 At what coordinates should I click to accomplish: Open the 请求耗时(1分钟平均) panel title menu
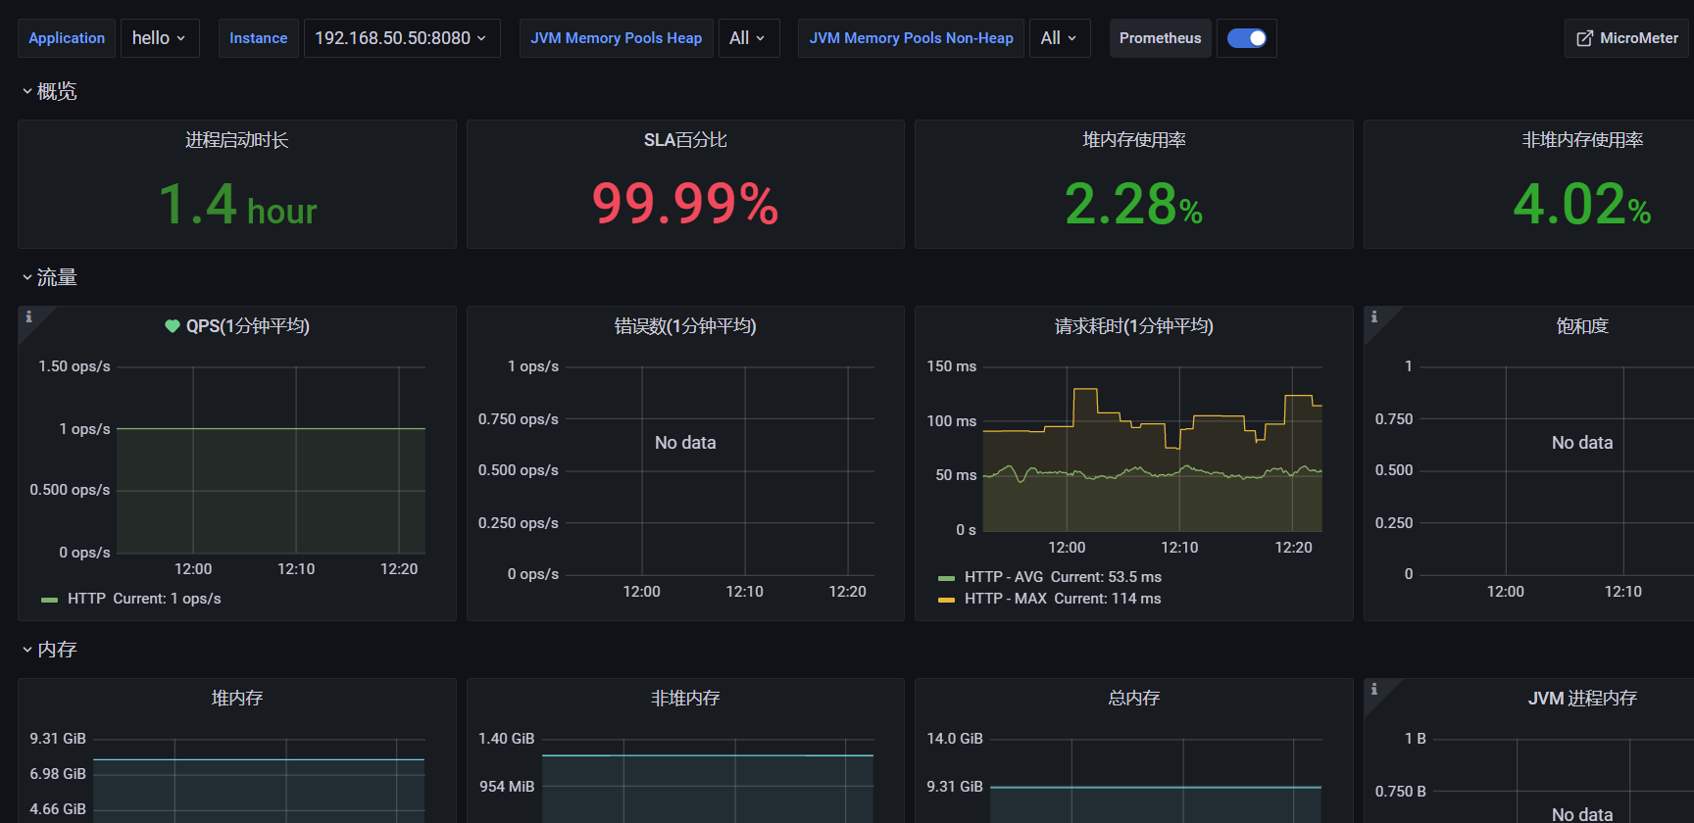click(1133, 326)
